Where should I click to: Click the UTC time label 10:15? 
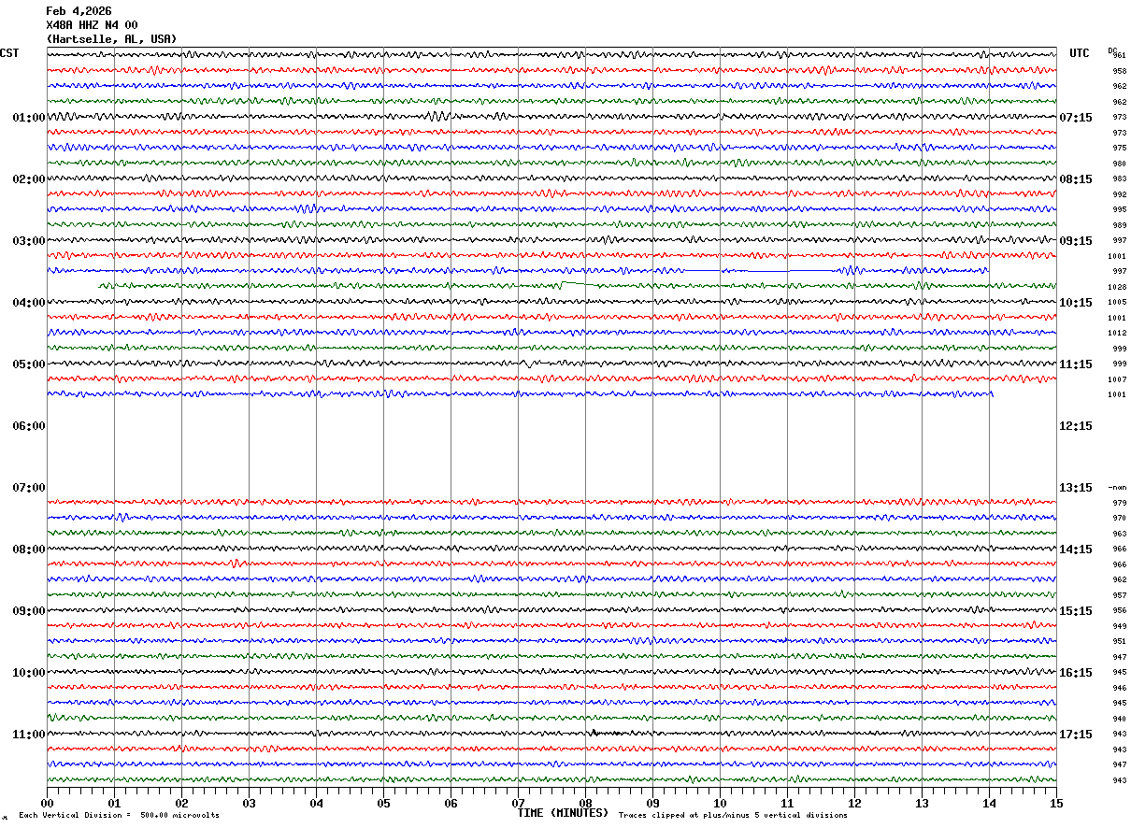coord(1076,303)
